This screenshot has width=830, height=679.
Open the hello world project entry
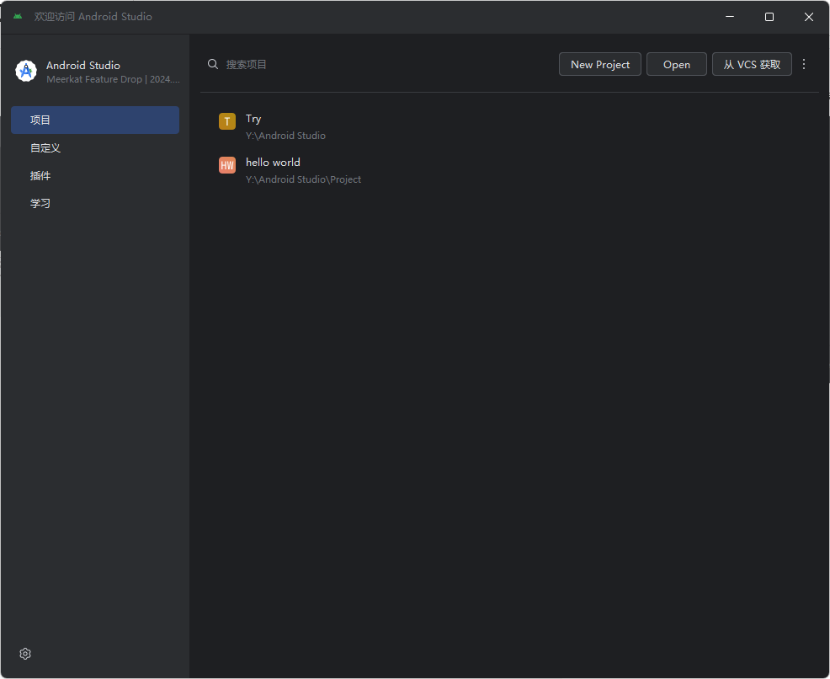tap(510, 170)
